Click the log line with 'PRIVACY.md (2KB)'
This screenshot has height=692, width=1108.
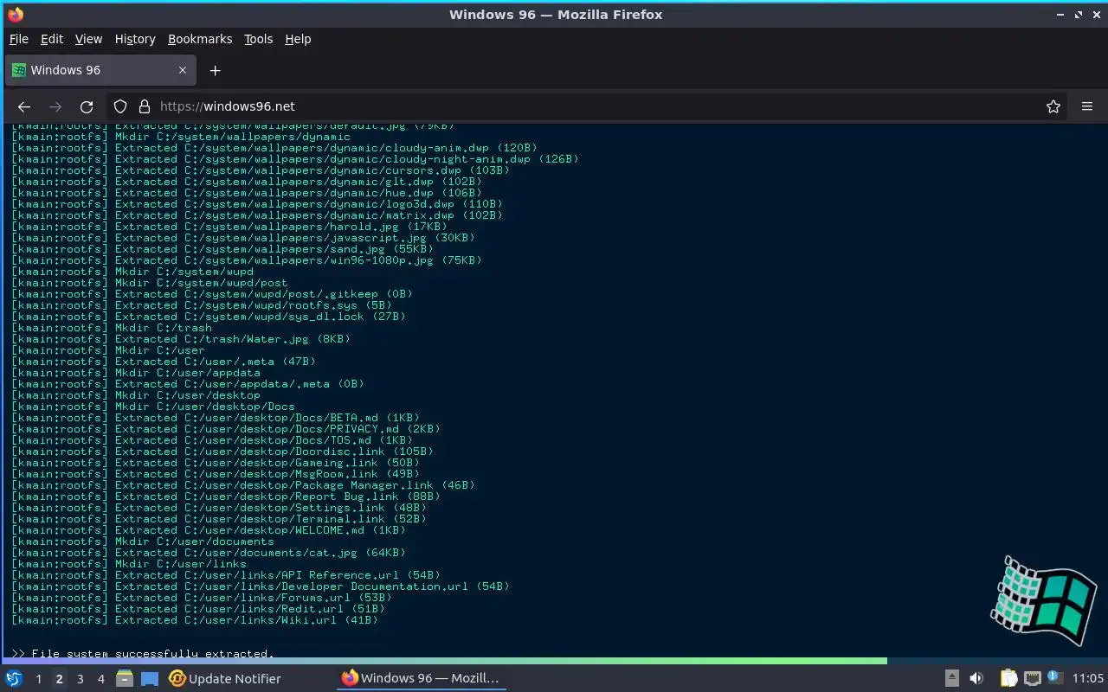[226, 429]
